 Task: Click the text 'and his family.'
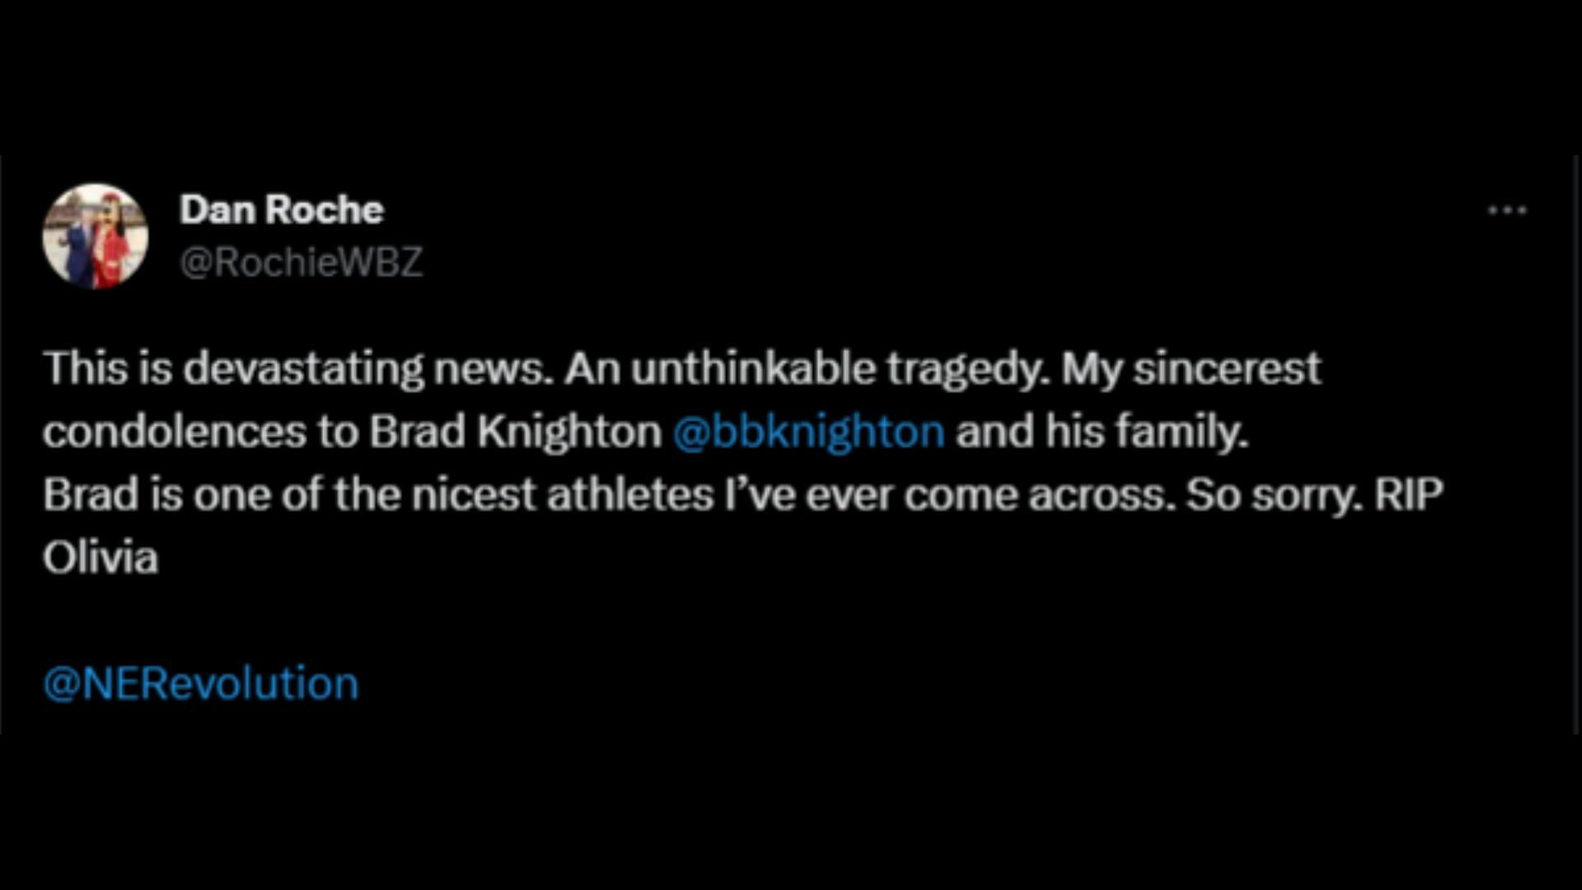1102,431
